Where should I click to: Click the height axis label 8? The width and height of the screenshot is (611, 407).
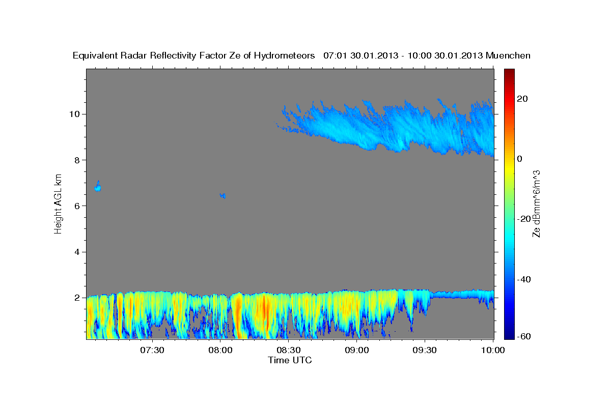(x=77, y=160)
